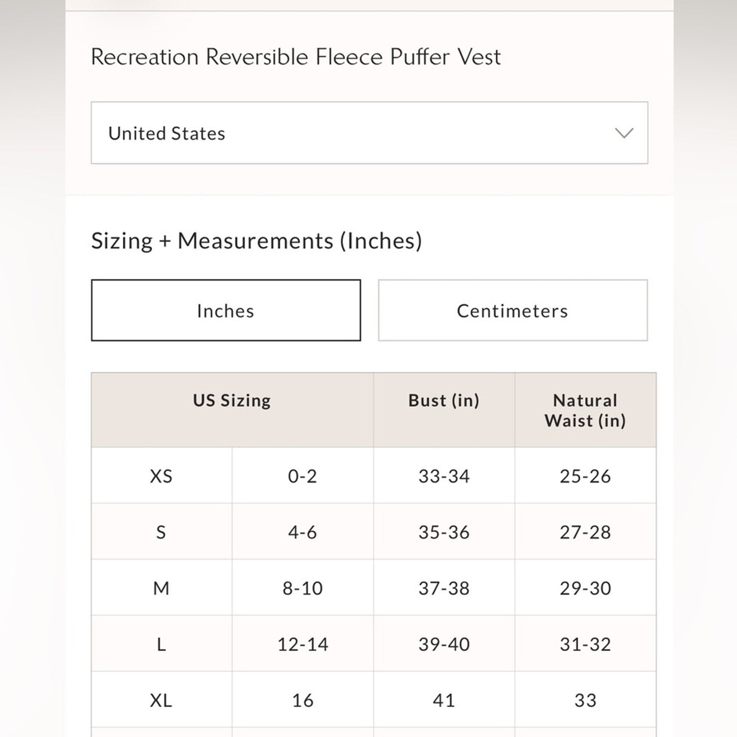Switch measurements to Centimeters
The height and width of the screenshot is (737, 737).
tap(513, 311)
